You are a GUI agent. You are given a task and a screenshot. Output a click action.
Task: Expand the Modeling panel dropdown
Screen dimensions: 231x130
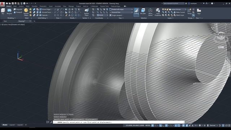[11, 18]
